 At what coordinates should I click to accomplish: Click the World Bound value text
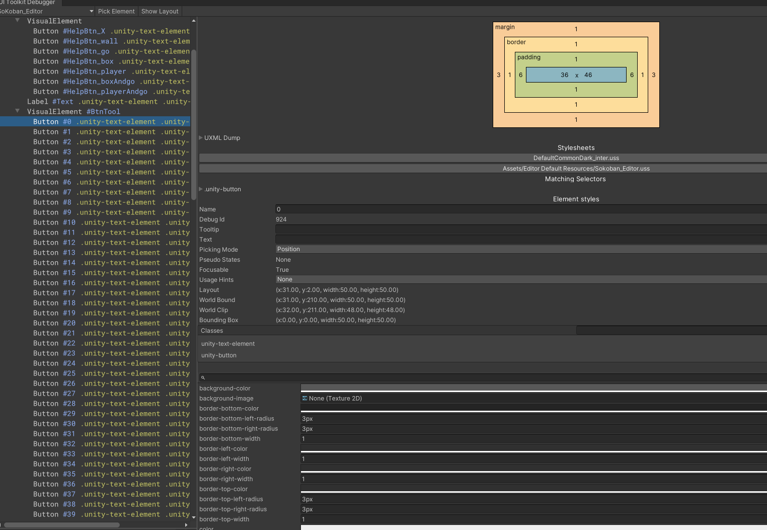tap(341, 300)
